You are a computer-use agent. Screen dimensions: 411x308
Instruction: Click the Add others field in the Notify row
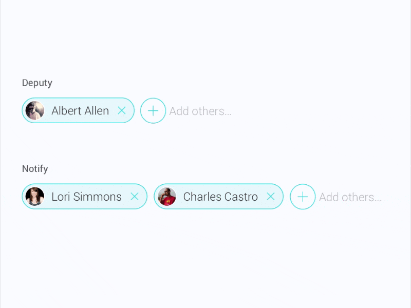click(350, 197)
